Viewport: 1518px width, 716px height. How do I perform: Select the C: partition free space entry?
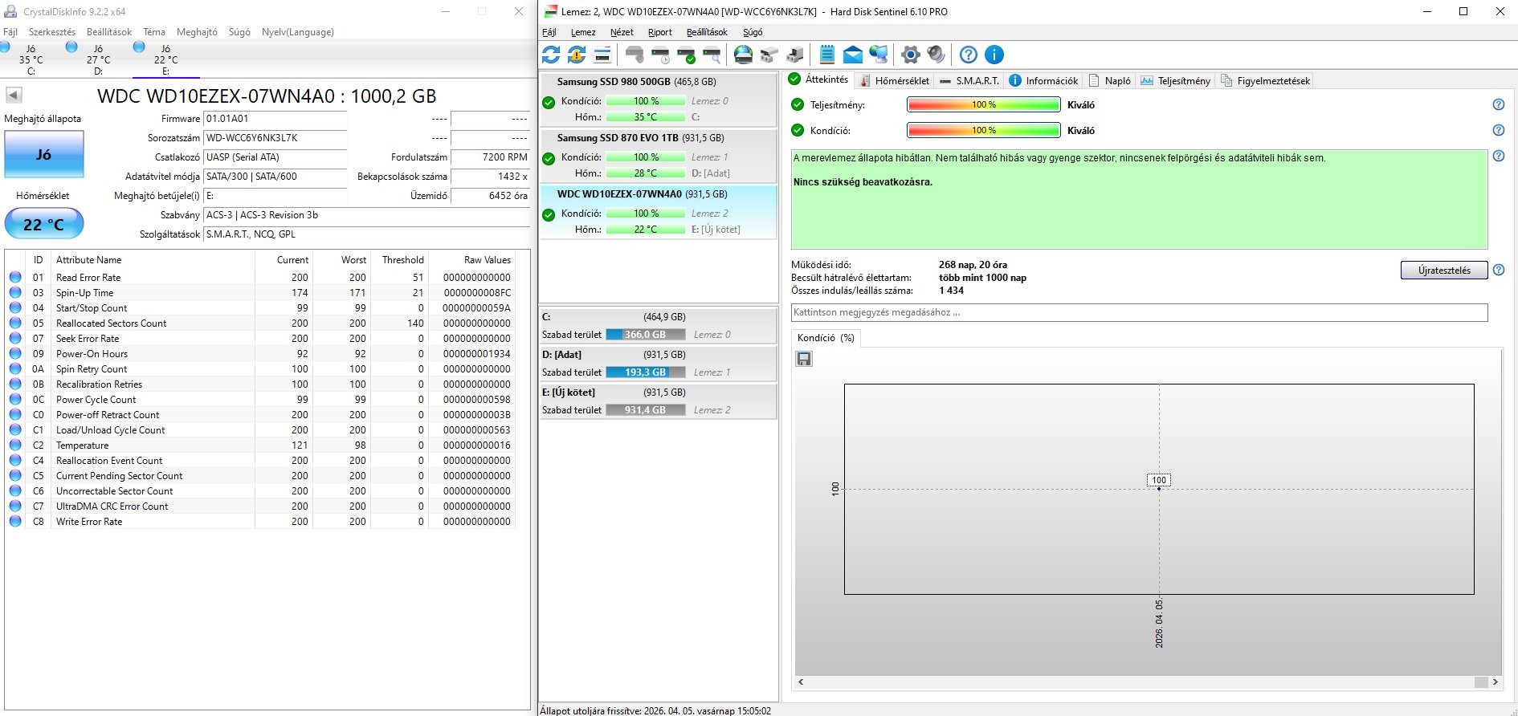point(659,325)
